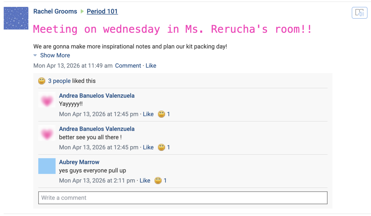Like the 'Yayyyyy!!' comment

148,114
